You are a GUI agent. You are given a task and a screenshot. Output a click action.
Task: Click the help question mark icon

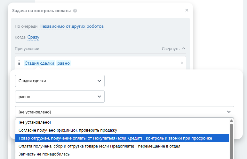click(75, 11)
